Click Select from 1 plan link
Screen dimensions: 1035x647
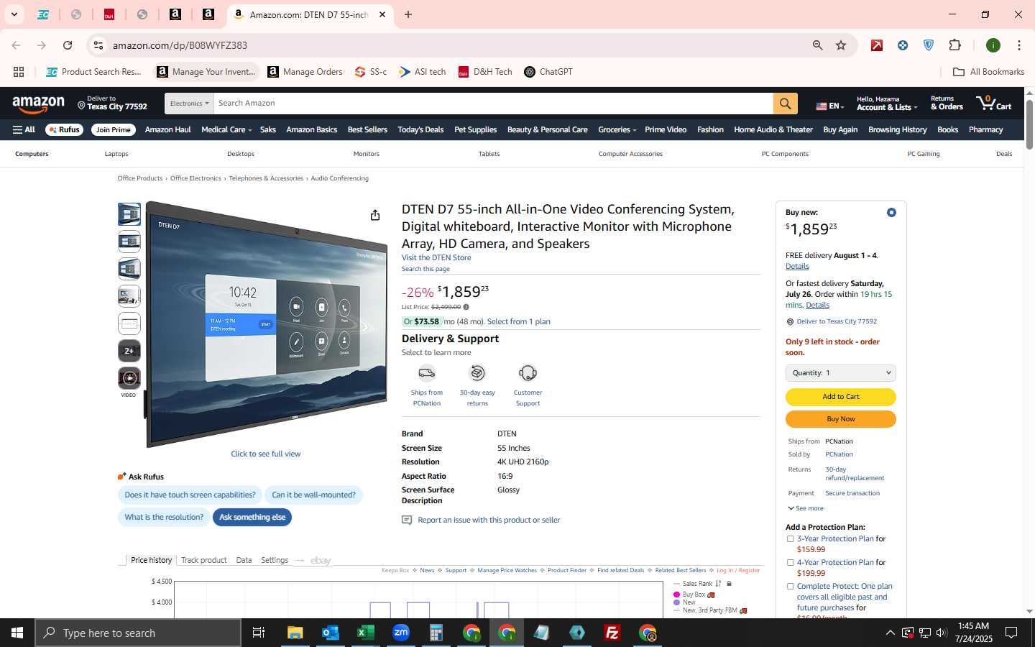click(518, 321)
